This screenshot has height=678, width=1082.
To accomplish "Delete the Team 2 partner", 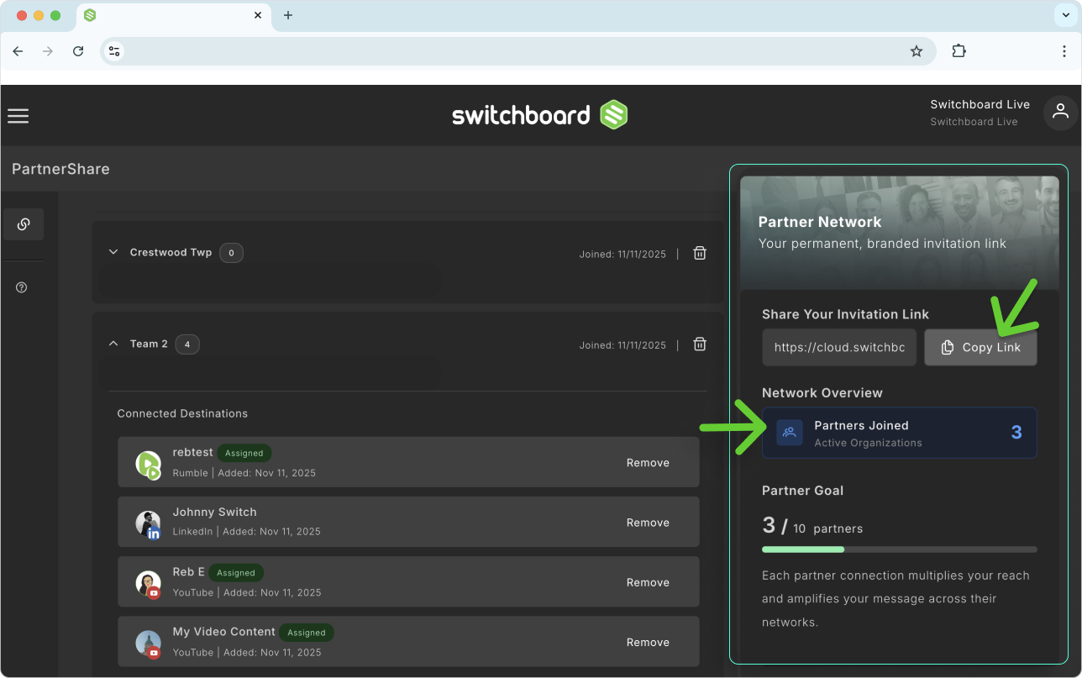I will [x=699, y=344].
